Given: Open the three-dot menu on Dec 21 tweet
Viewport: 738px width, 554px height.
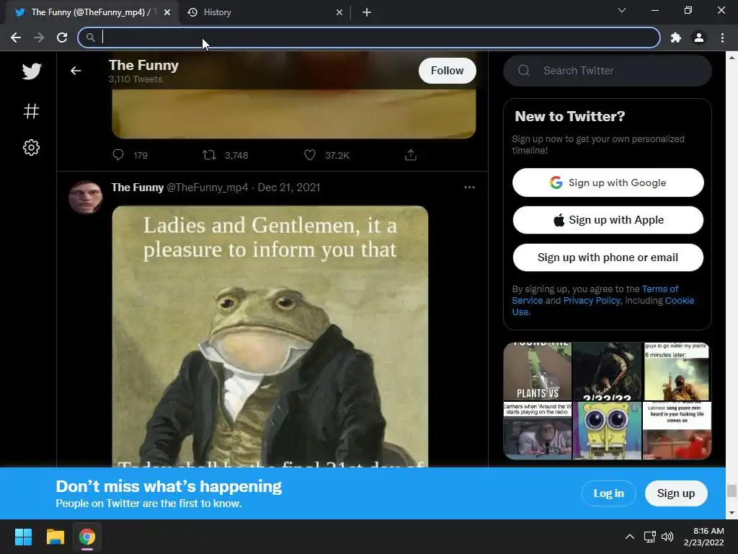Looking at the screenshot, I should [x=469, y=187].
